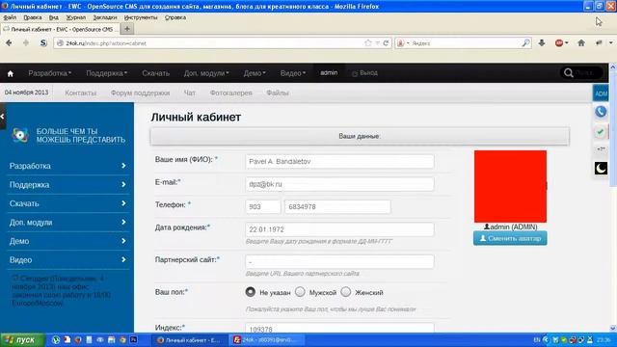Open the Контакты link

pos(80,93)
